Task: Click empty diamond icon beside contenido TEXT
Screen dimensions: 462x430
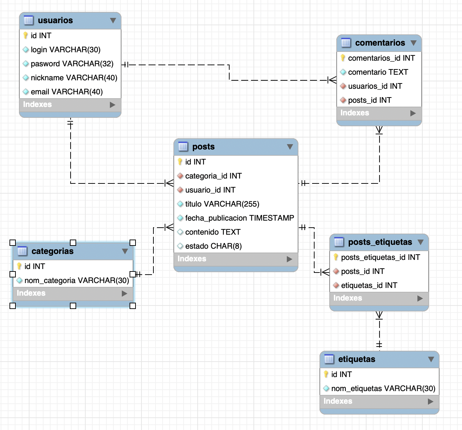Action: (180, 232)
